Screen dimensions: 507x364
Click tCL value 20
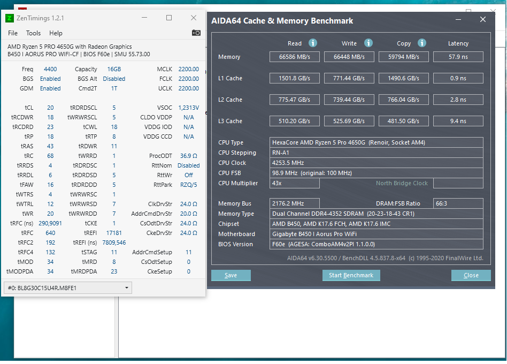[x=50, y=108]
